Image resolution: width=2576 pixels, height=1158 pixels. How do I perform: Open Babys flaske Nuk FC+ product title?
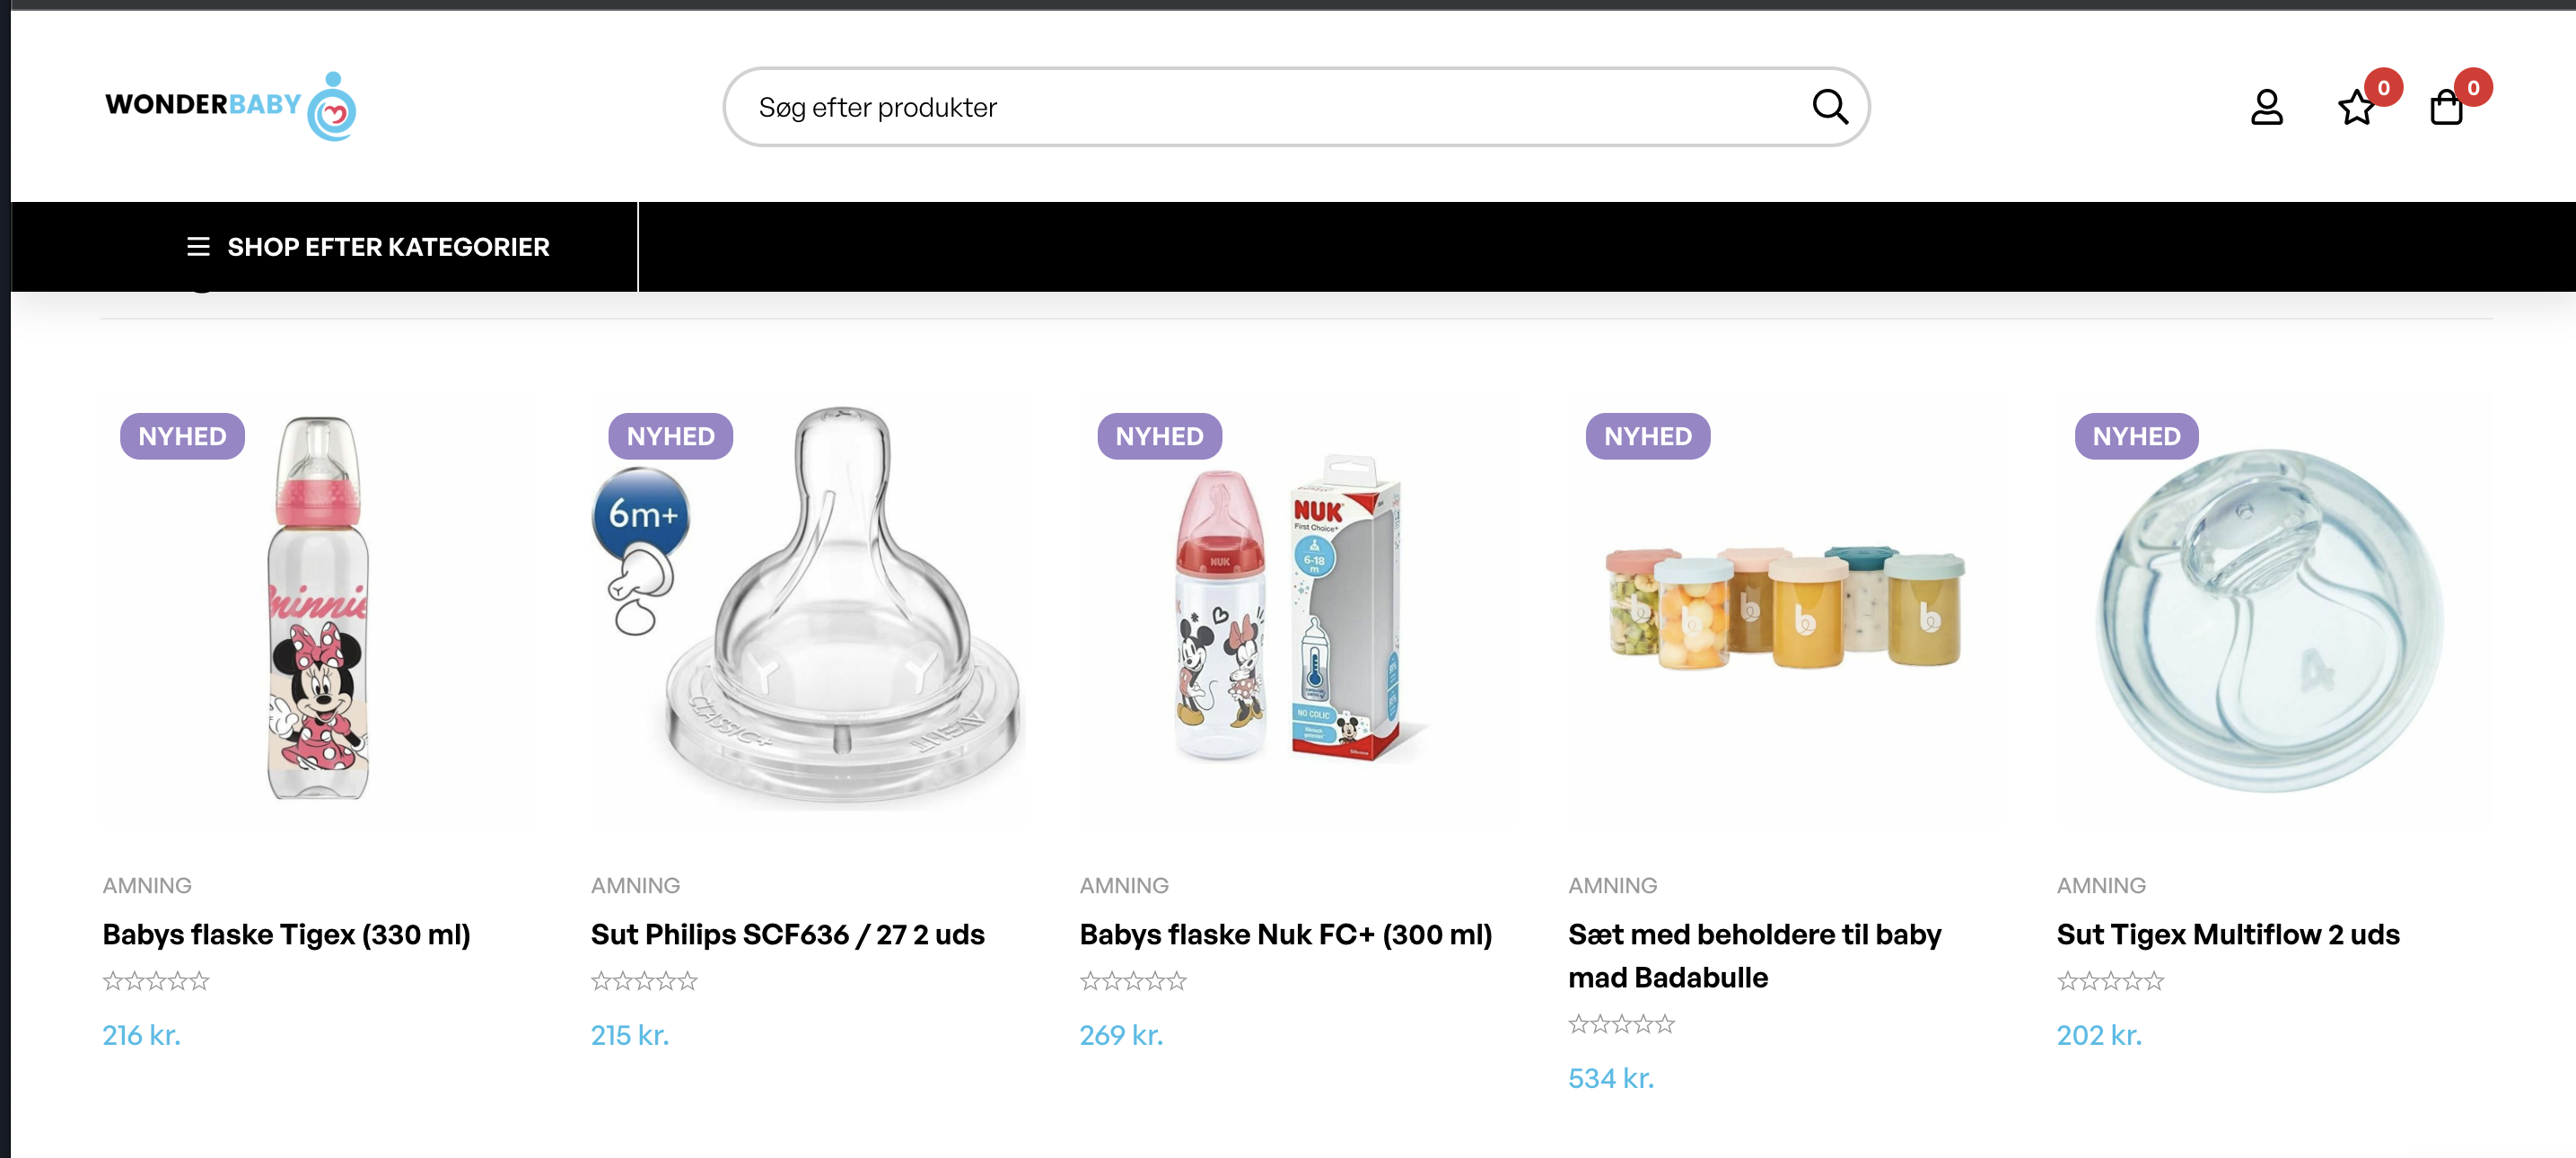pos(1285,934)
